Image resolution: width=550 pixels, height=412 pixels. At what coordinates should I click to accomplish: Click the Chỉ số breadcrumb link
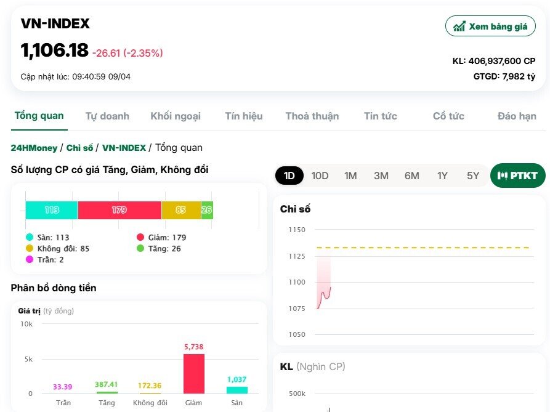click(x=79, y=148)
